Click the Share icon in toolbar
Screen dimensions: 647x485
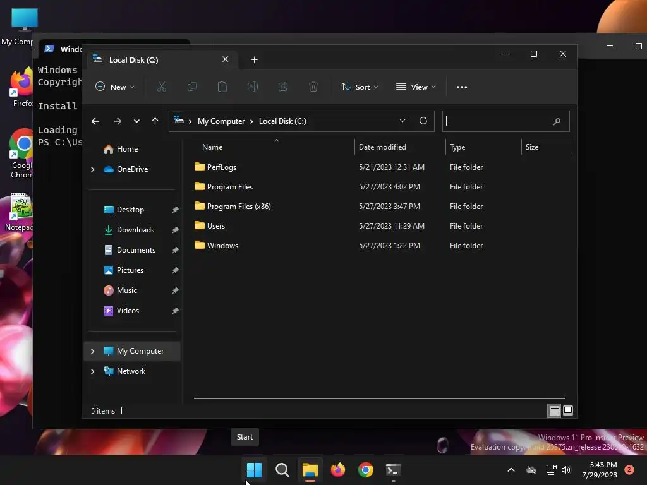coord(283,87)
